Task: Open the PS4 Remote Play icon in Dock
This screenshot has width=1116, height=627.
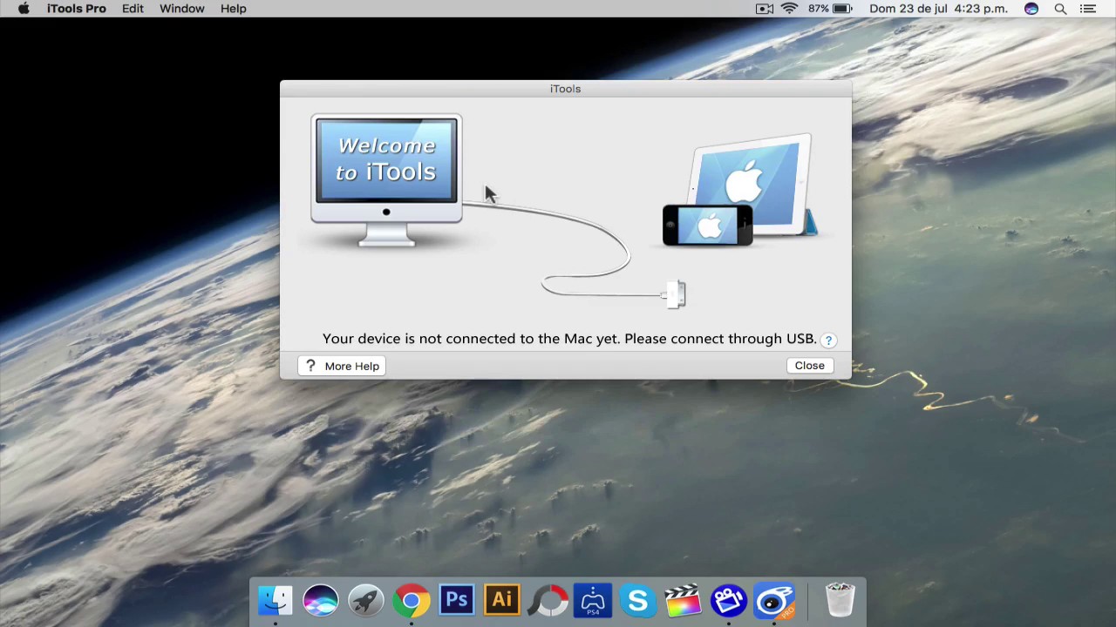Action: [593, 601]
